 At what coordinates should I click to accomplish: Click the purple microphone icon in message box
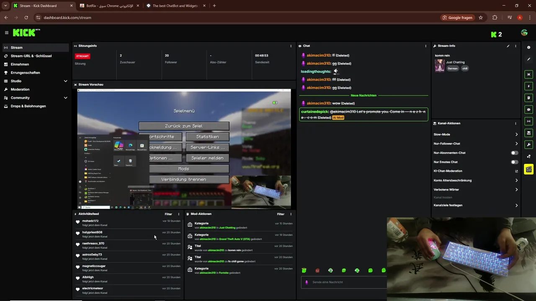[x=307, y=282]
